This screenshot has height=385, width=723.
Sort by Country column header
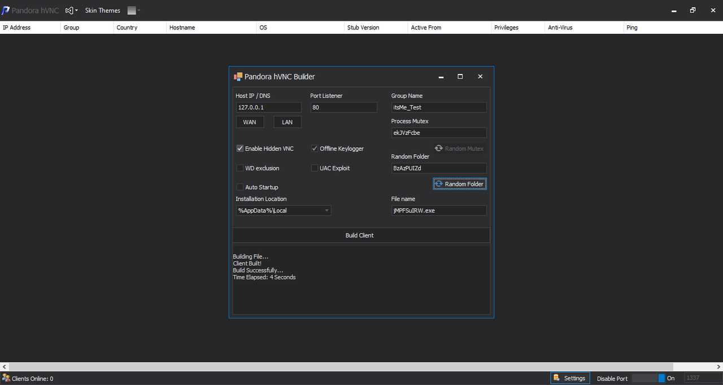(140, 28)
